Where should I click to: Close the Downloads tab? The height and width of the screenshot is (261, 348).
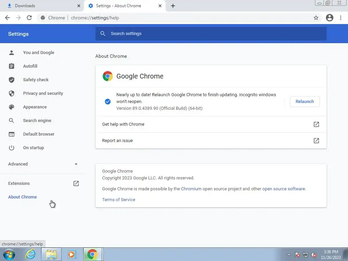point(79,6)
